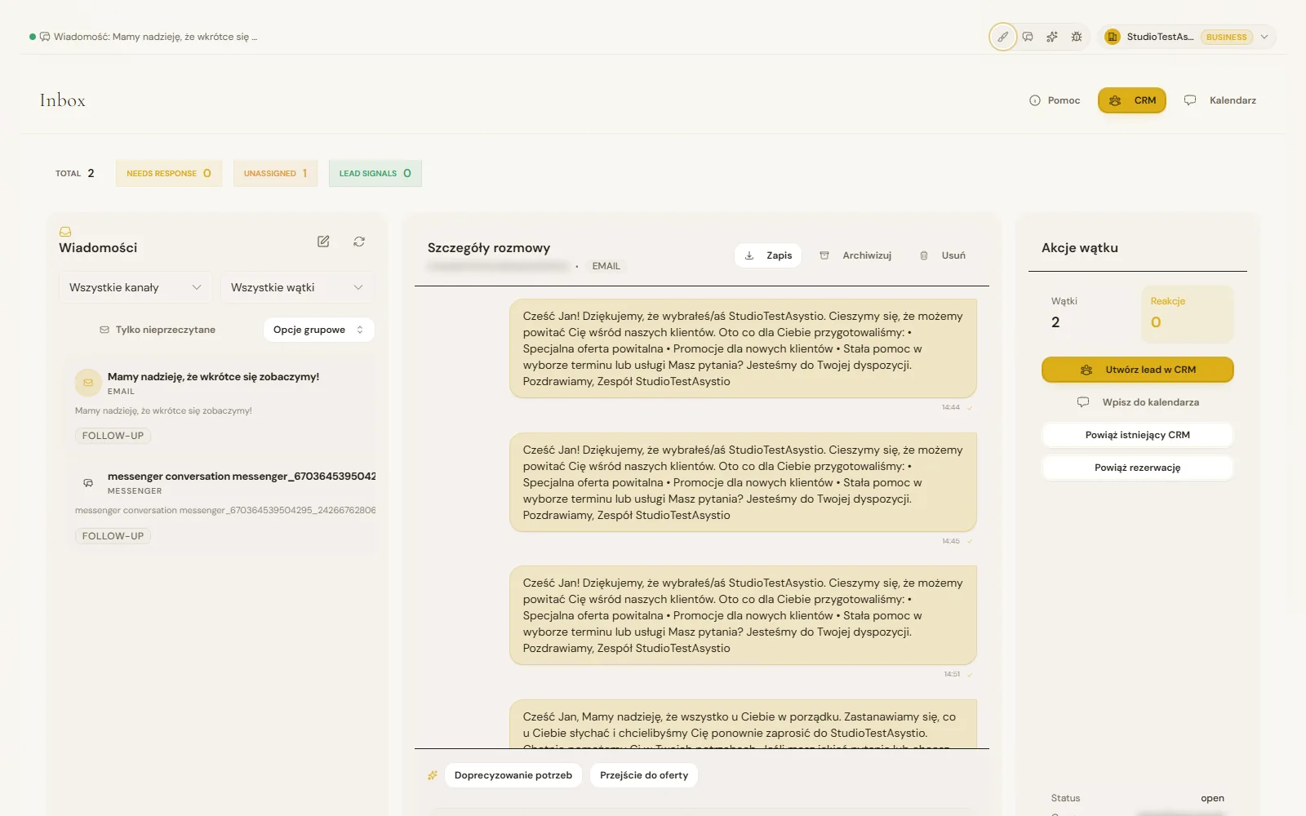The width and height of the screenshot is (1306, 816).
Task: Click FOLLOW-UP tag on the messenger thread
Action: (113, 536)
